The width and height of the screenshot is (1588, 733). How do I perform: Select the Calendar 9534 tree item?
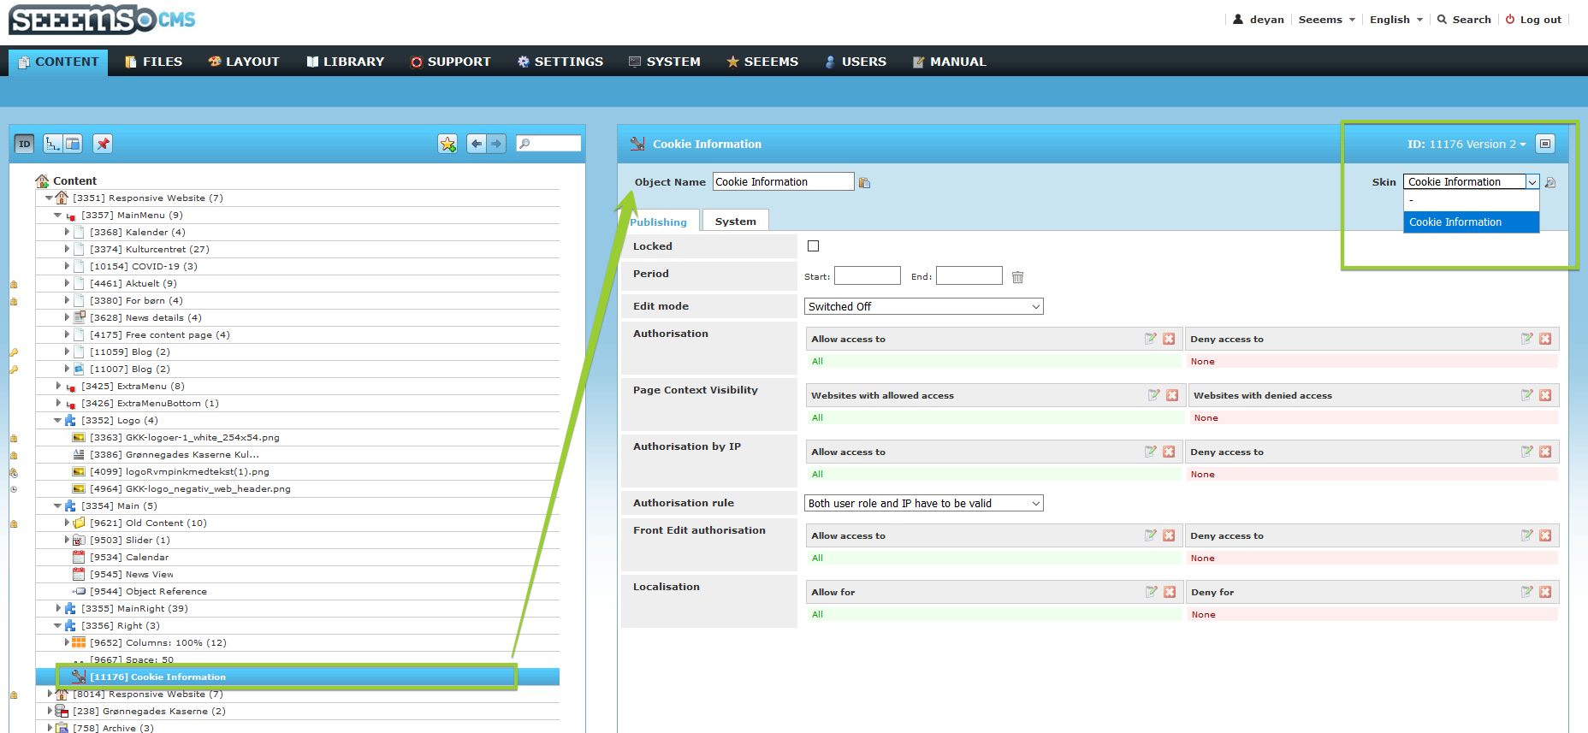coord(129,558)
